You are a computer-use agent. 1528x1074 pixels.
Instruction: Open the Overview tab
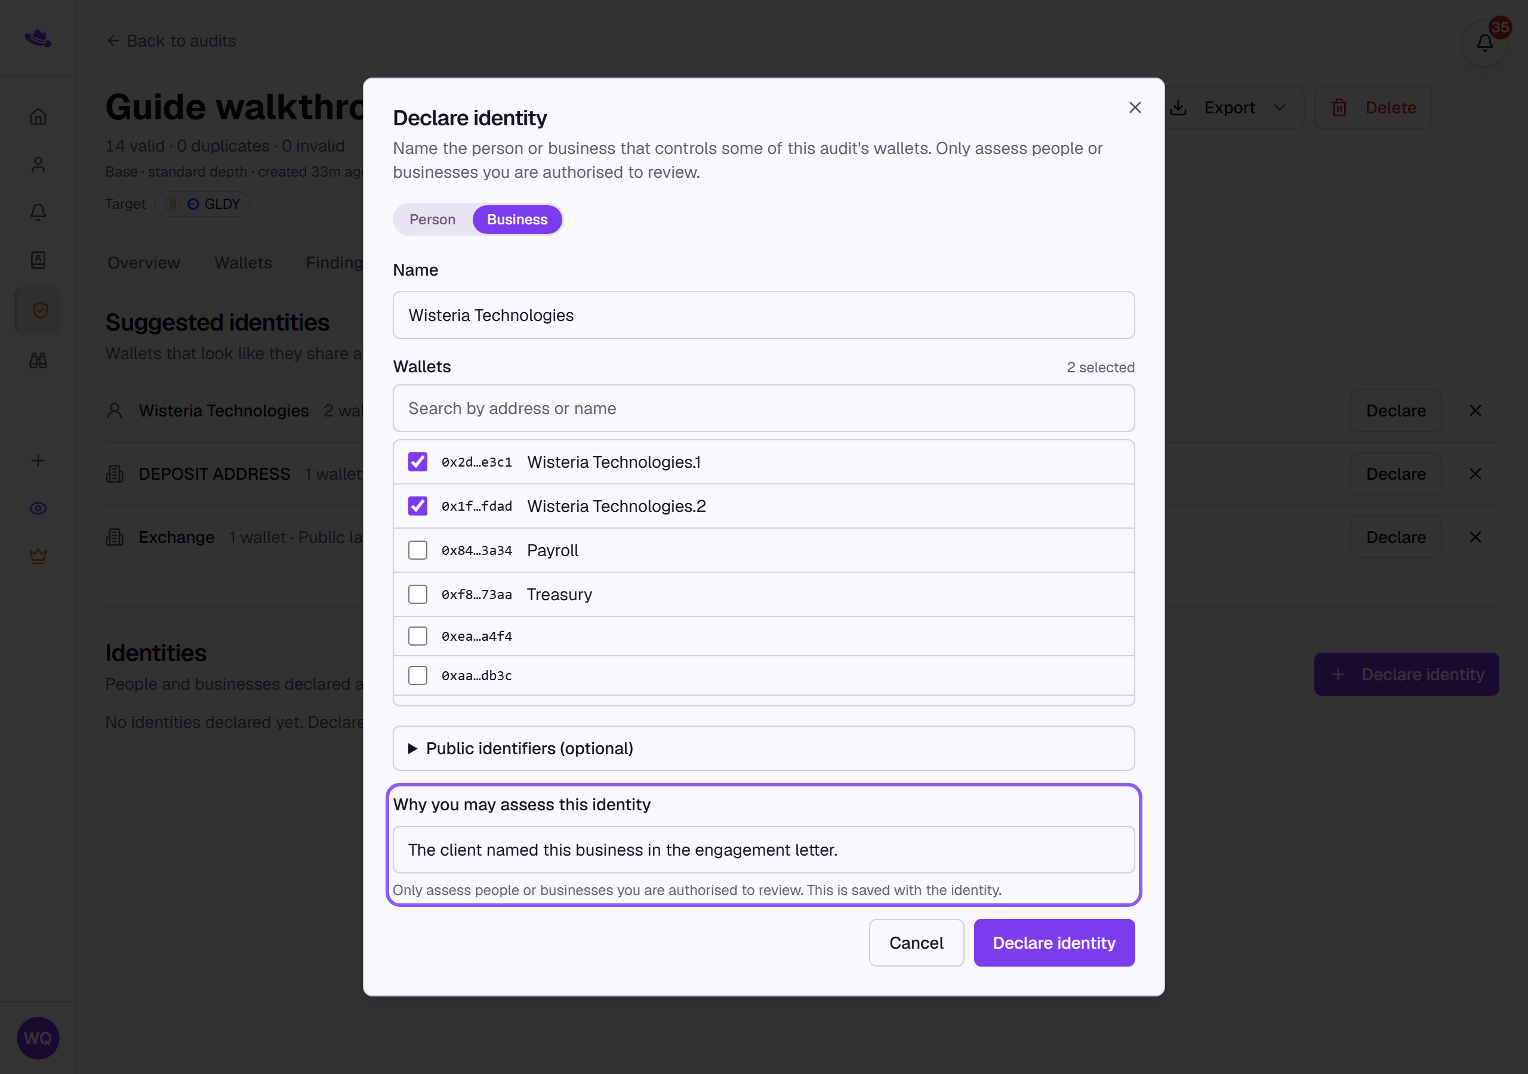point(144,263)
